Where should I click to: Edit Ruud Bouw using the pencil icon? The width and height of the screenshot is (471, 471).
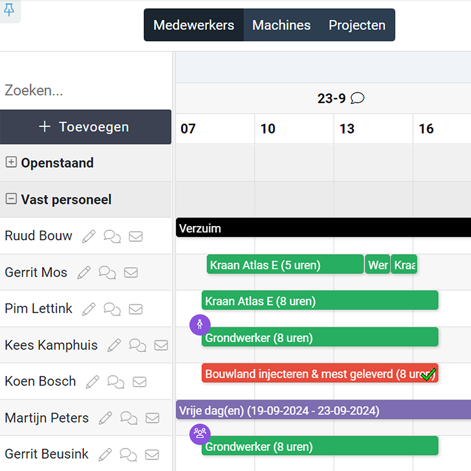(x=89, y=236)
